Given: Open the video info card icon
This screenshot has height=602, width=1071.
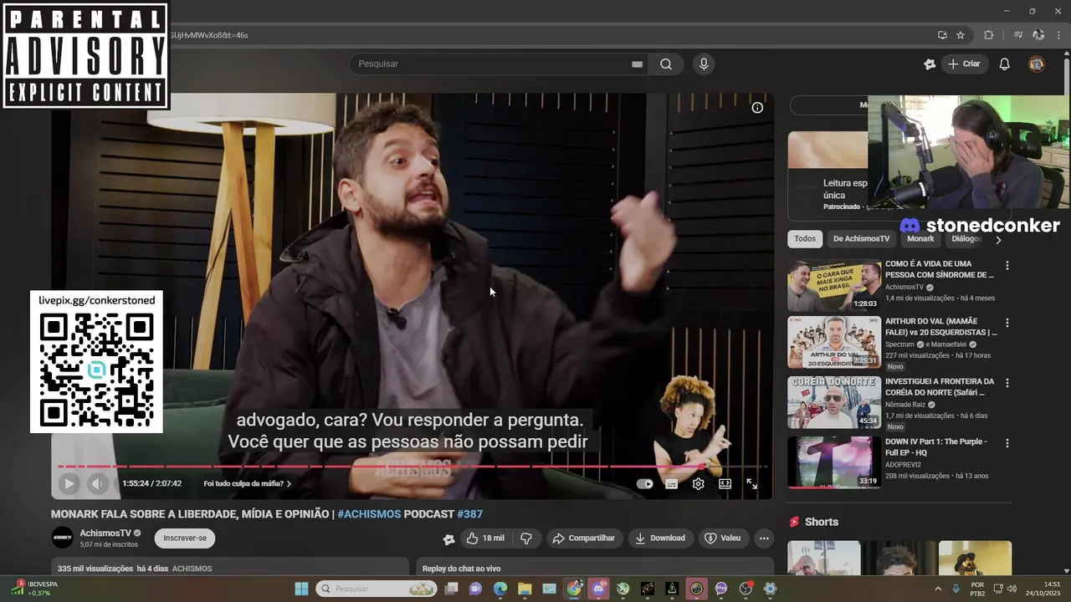Looking at the screenshot, I should click(x=757, y=107).
